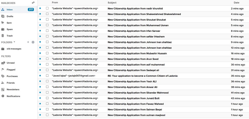
Task: Expand the FOLDERS dropdown arrow
Action: pos(14,42)
